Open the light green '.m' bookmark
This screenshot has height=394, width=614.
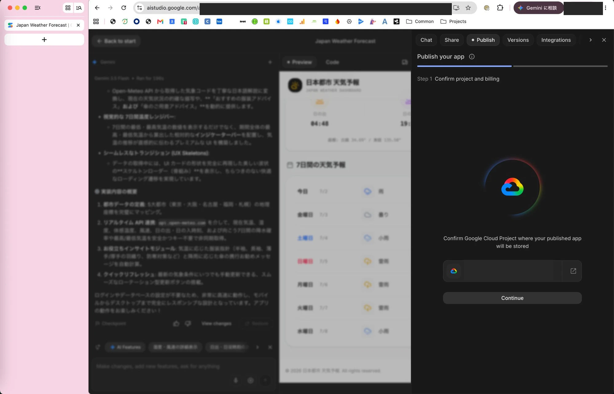coord(314,21)
